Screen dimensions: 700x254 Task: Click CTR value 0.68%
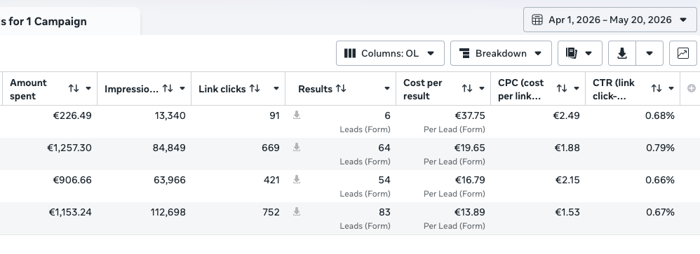point(660,116)
